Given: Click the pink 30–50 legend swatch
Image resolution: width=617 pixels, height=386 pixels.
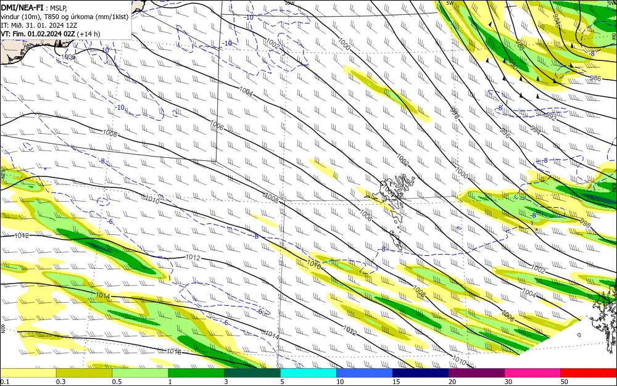Looking at the screenshot, I should pos(533,373).
